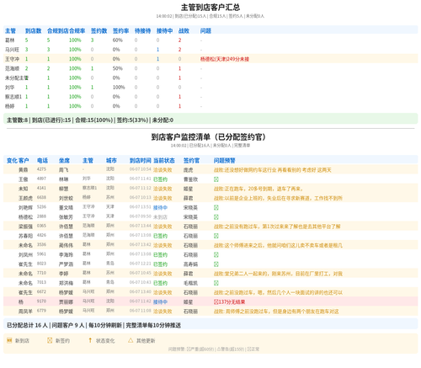This screenshot has width=421, height=368.
Task: Click the green check icon in row 7013
Action: point(216,283)
